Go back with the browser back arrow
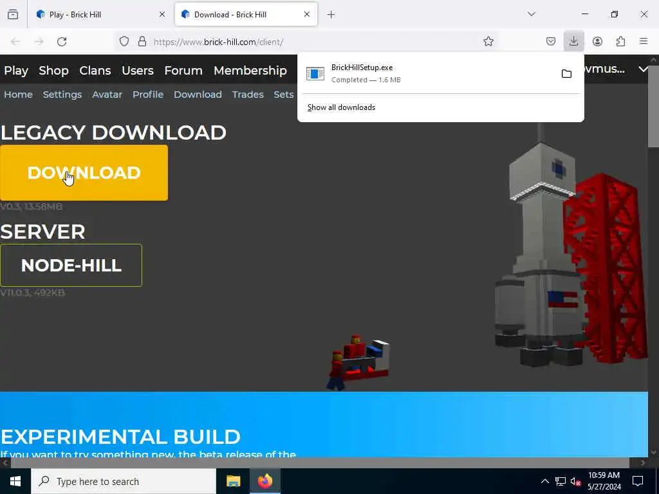 (15, 42)
